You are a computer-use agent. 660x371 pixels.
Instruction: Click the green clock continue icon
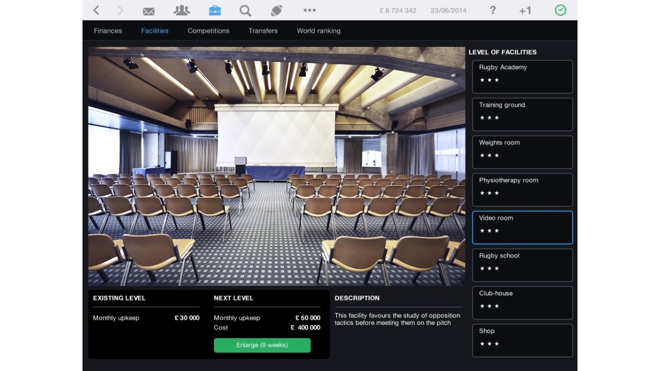[560, 10]
